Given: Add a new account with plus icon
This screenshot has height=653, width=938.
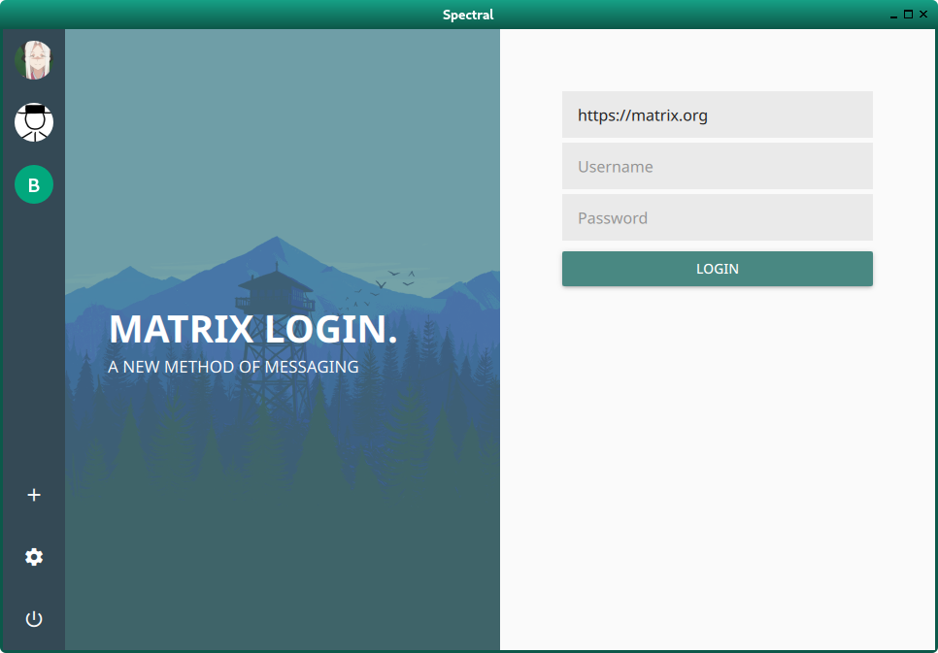Looking at the screenshot, I should (34, 495).
